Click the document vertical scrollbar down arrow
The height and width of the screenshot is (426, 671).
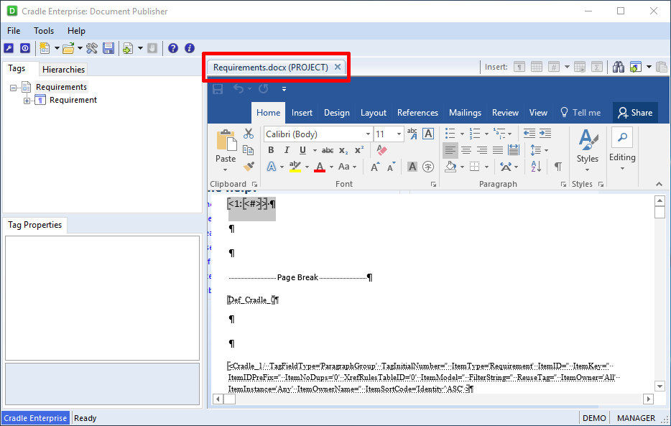point(660,386)
